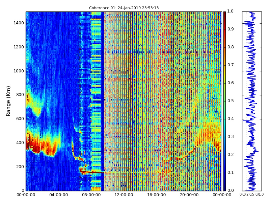Click the 400 range tick label
The image size is (270, 203).
pyautogui.click(x=20, y=143)
